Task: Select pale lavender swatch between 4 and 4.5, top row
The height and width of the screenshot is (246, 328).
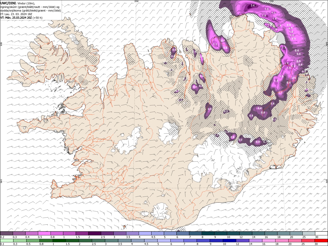Action: 145,233
